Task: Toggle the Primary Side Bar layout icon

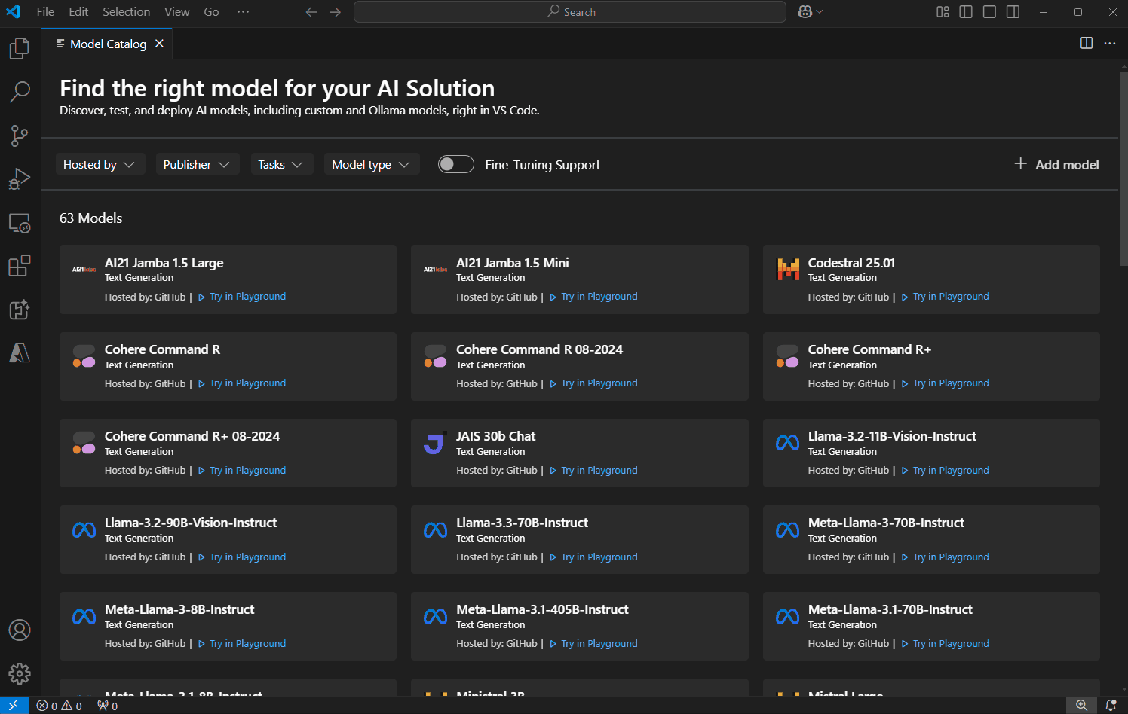Action: [x=966, y=12]
